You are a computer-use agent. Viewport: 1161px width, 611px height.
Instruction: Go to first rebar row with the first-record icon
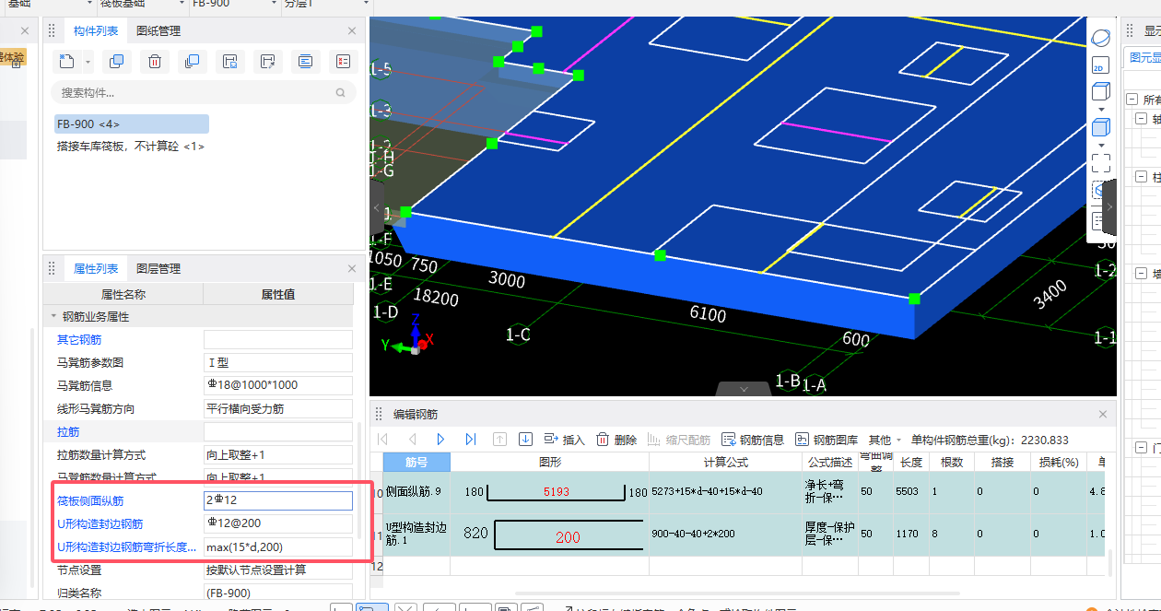pyautogui.click(x=383, y=440)
